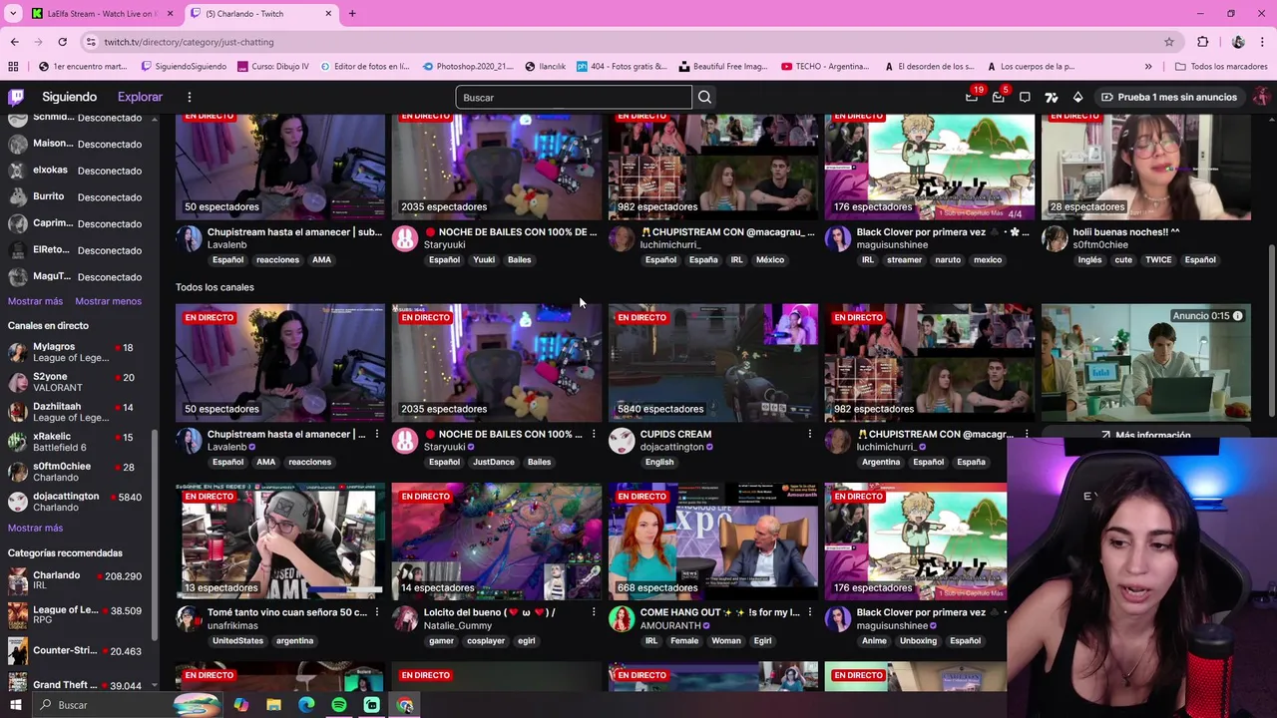Open notifications inbox with 5 badge
1277x718 pixels.
[999, 97]
